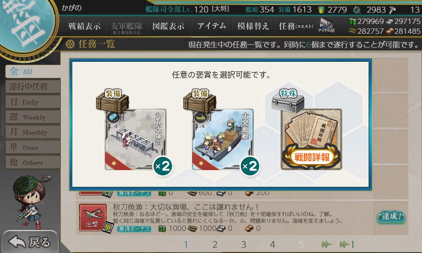Click the gear icon beside 任務一覧
Viewport: 422px width, 253px height.
click(70, 44)
